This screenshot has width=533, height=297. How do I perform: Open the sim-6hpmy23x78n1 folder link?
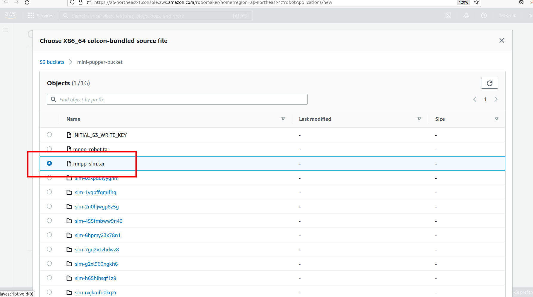[x=98, y=235]
